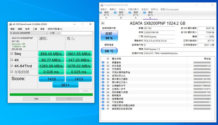The image size is (218, 125).
Task: Toggle the 4K-64Thrd test checkbox
Action: coord(12,66)
